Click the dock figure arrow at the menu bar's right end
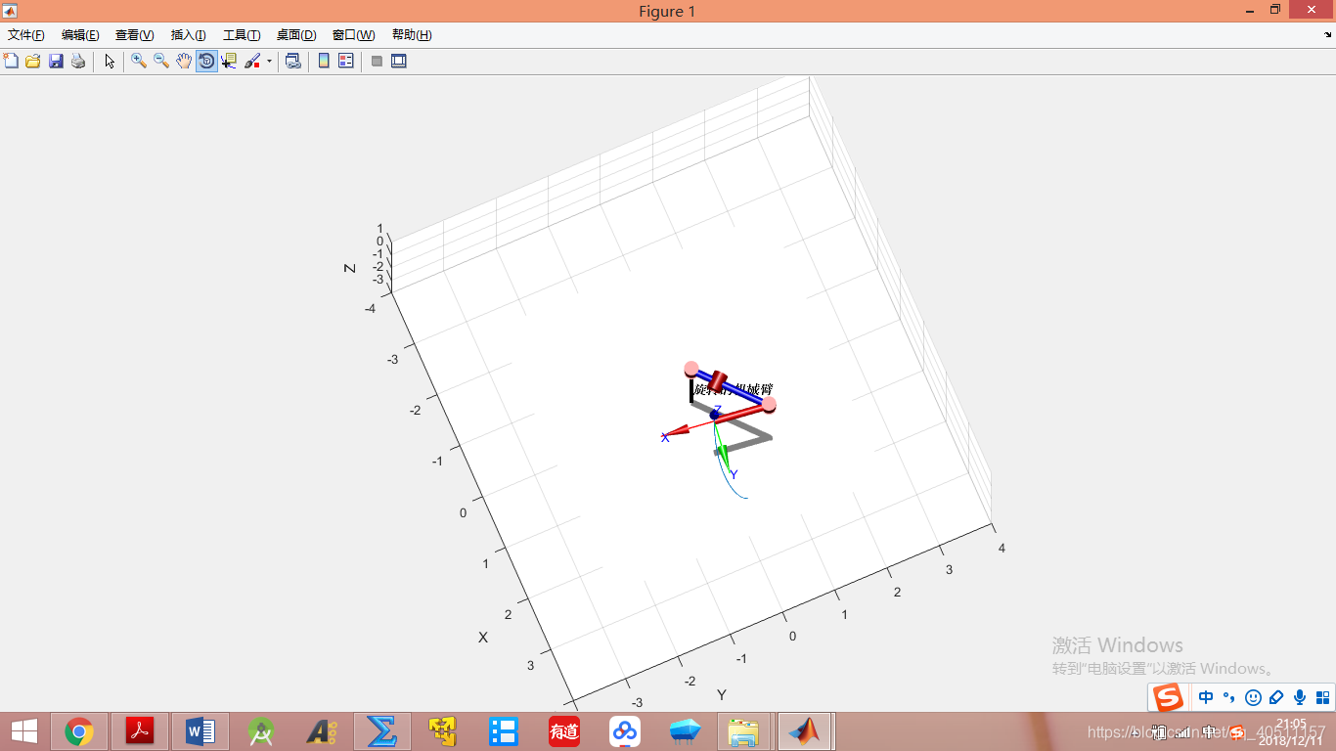 (1326, 35)
